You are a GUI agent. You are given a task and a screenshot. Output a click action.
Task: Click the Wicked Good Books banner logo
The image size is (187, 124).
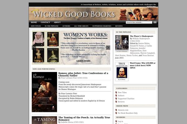[93, 14]
